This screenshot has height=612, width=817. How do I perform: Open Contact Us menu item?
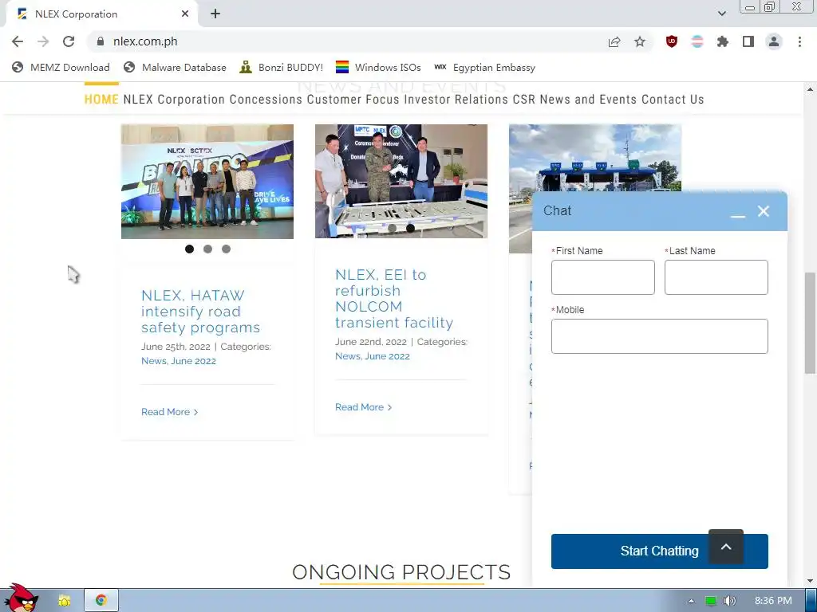point(673,100)
